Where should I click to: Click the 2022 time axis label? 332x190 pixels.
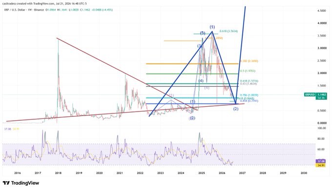(140, 173)
